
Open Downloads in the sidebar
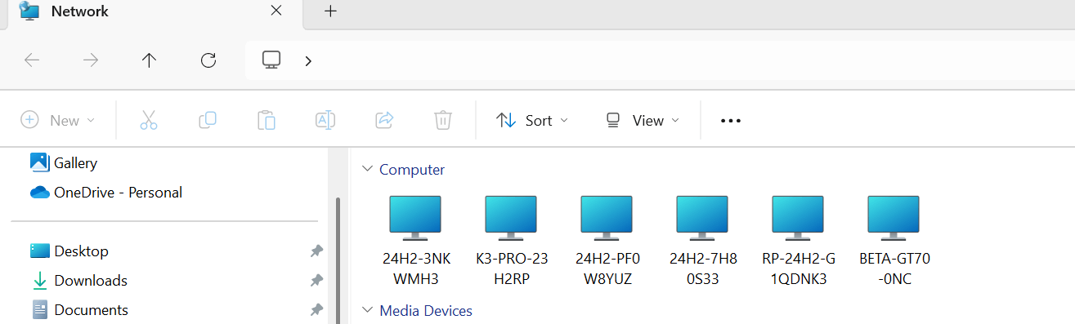coord(79,281)
